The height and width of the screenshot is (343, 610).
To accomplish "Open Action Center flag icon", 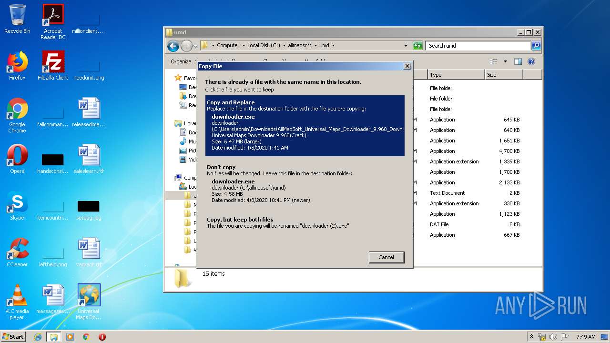I will [564, 337].
